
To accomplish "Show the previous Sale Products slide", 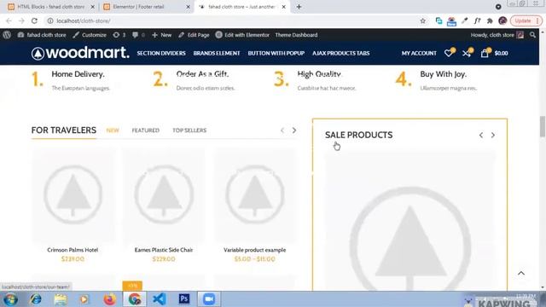I will pyautogui.click(x=481, y=135).
